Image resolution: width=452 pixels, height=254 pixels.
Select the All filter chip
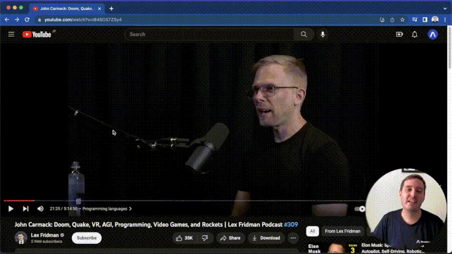click(x=313, y=231)
